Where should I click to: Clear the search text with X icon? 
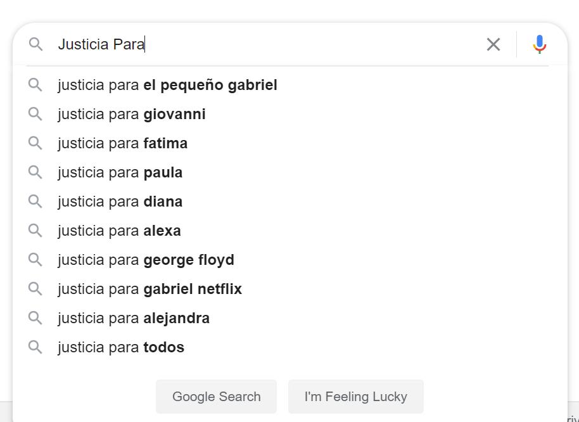pos(493,44)
